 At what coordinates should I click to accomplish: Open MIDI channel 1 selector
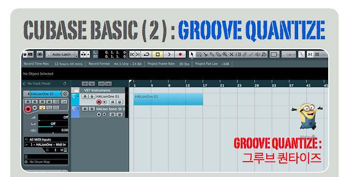pyautogui.click(x=55, y=150)
